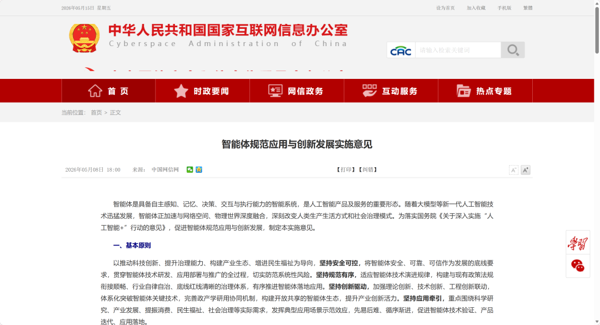The width and height of the screenshot is (600, 325).
Task: Click the English subtitle Cyberspace Administration of China
Action: 228,44
